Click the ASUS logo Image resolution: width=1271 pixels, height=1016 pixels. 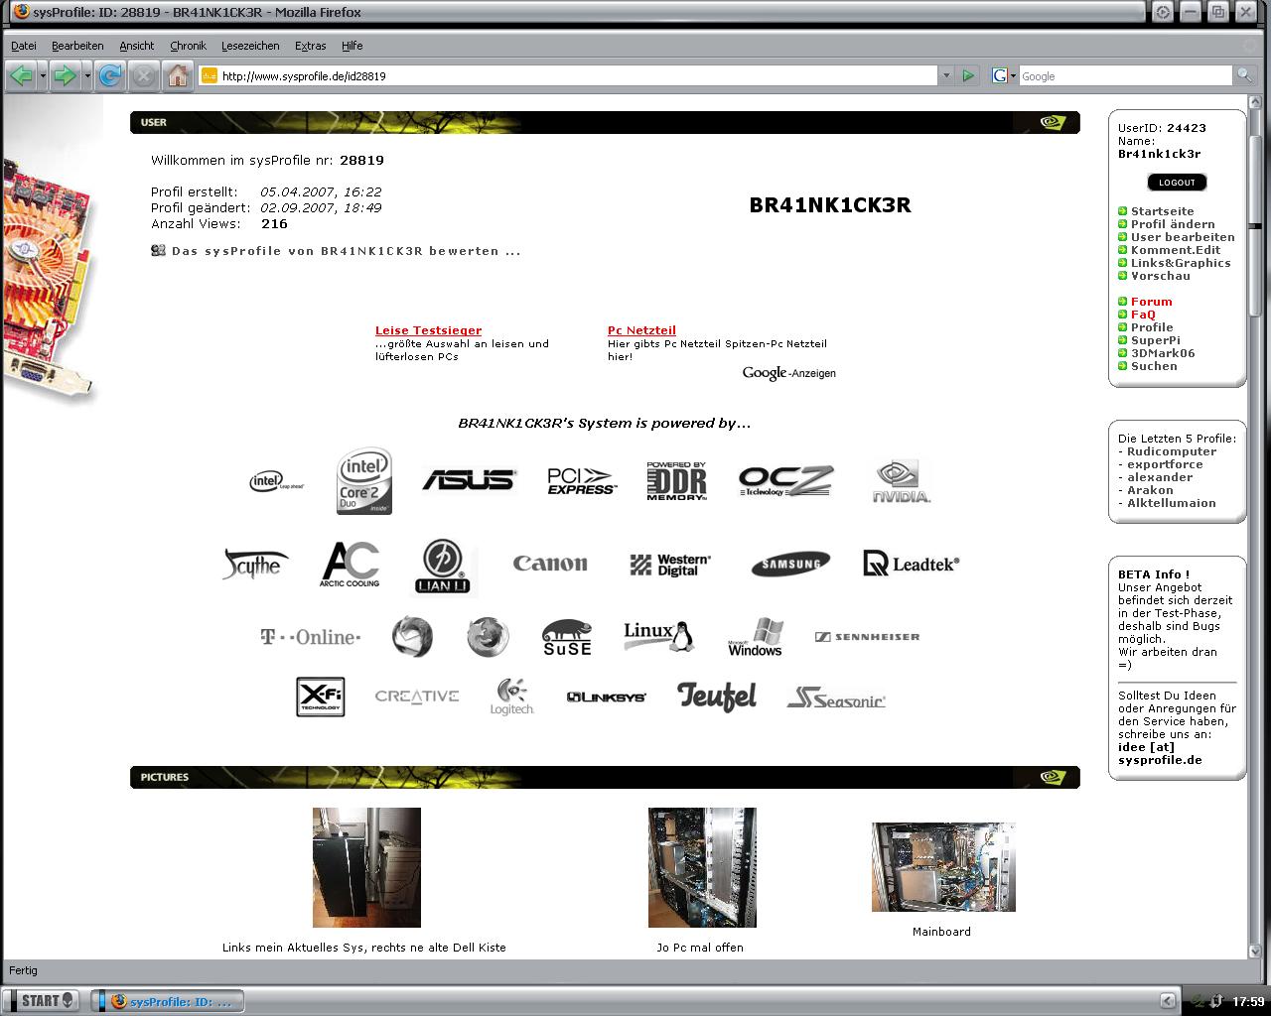click(x=469, y=480)
